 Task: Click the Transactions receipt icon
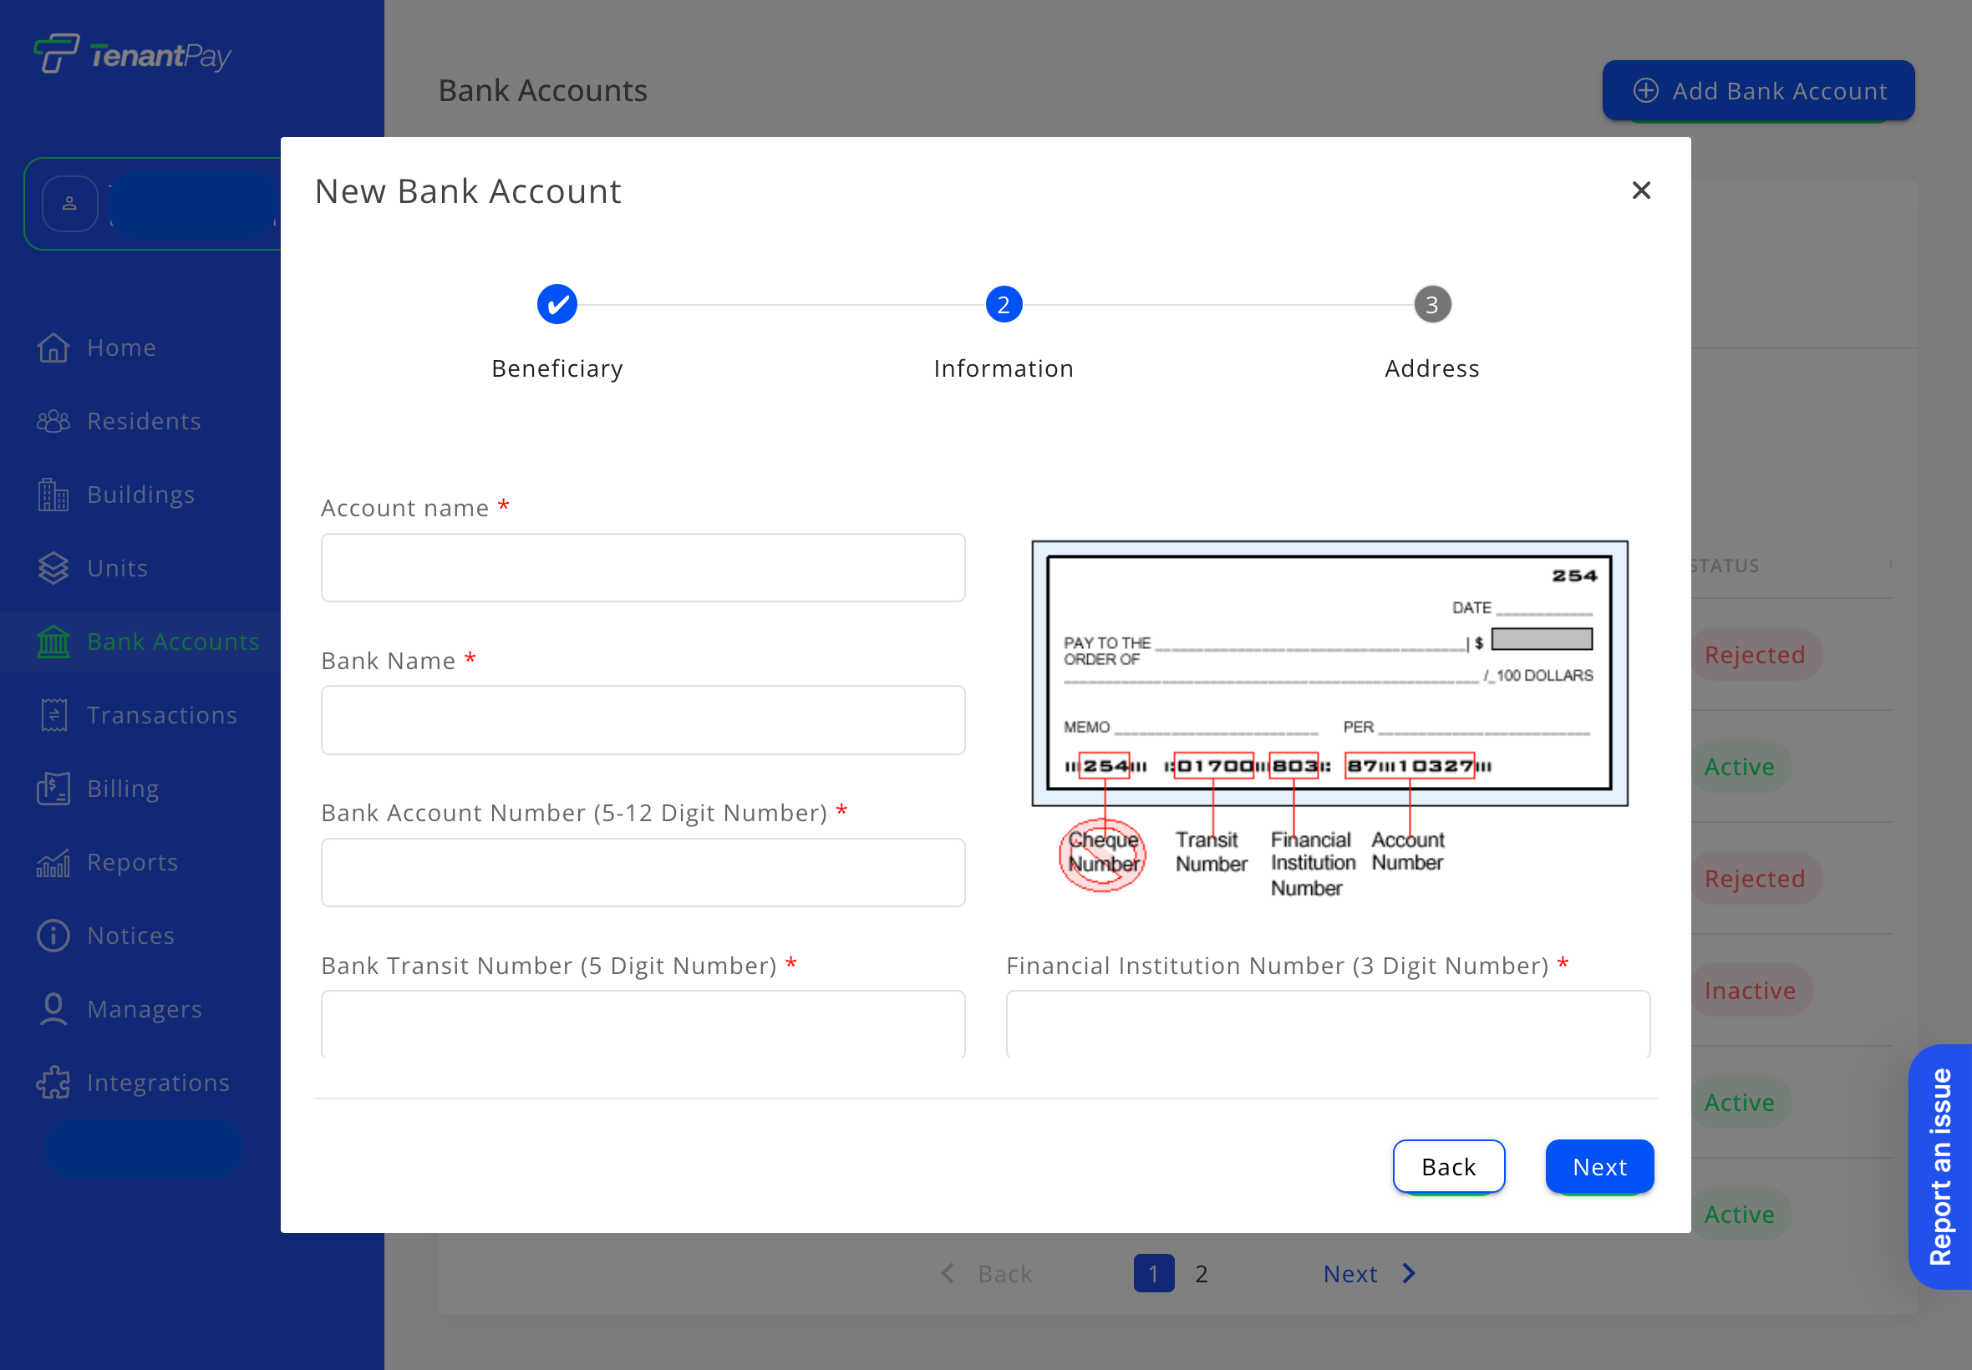tap(53, 715)
